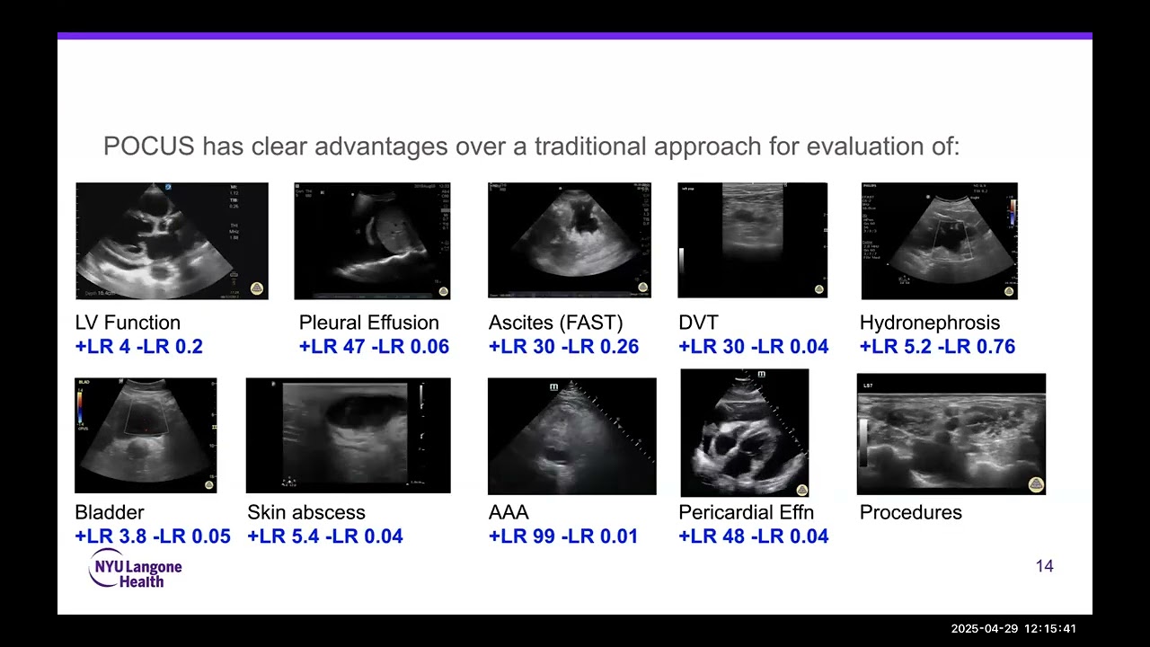Click the gold badge on the LV Function image
This screenshot has height=647, width=1150.
[x=256, y=288]
